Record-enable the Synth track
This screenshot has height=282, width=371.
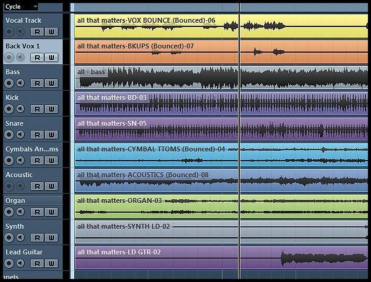pos(9,237)
